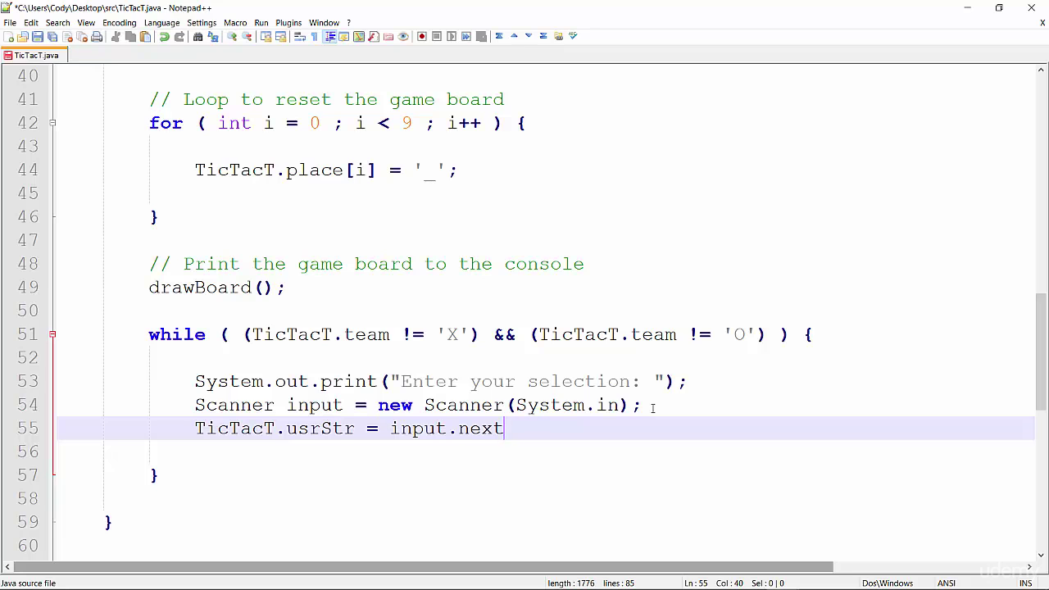Zoom in using the toolbar icon
The width and height of the screenshot is (1049, 590).
tap(232, 36)
